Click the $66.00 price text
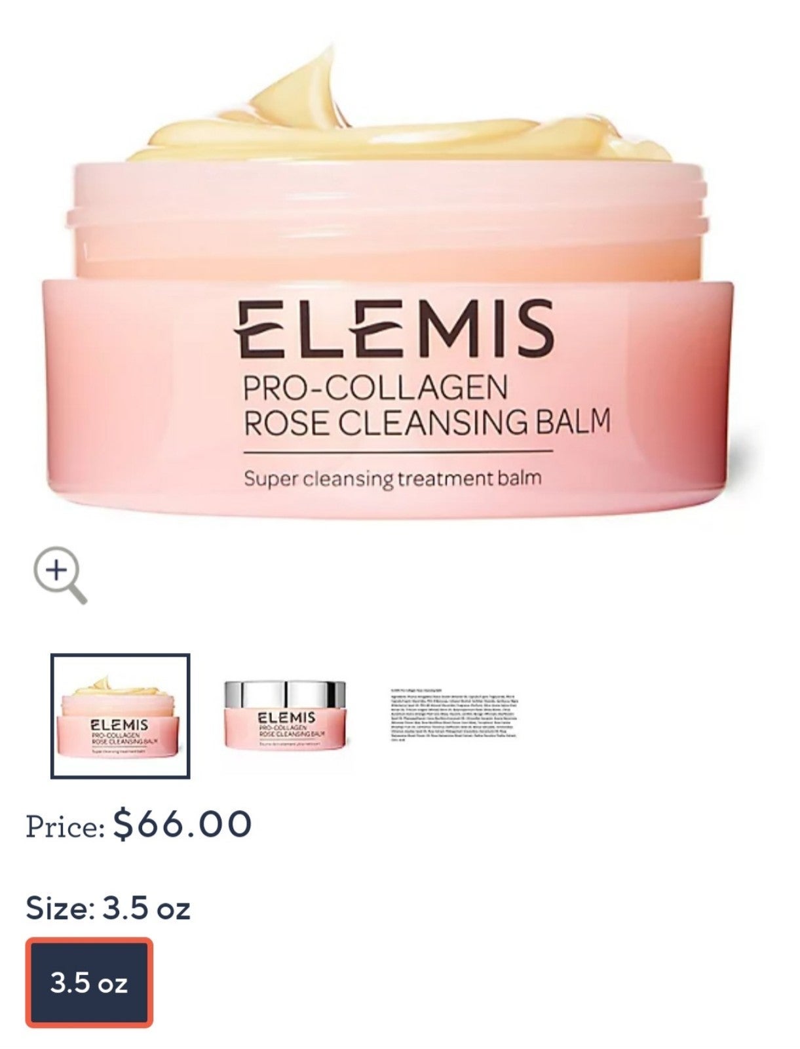The width and height of the screenshot is (800, 1049). pos(182,824)
